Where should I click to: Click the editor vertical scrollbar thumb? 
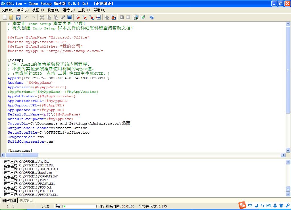tap(288, 70)
